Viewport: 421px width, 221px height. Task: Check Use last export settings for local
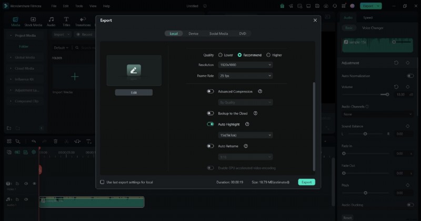tap(102, 182)
